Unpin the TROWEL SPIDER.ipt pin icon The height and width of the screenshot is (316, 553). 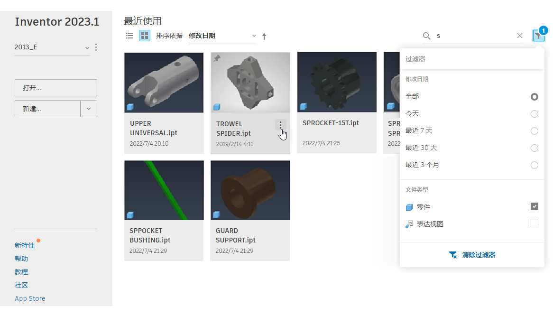point(217,58)
